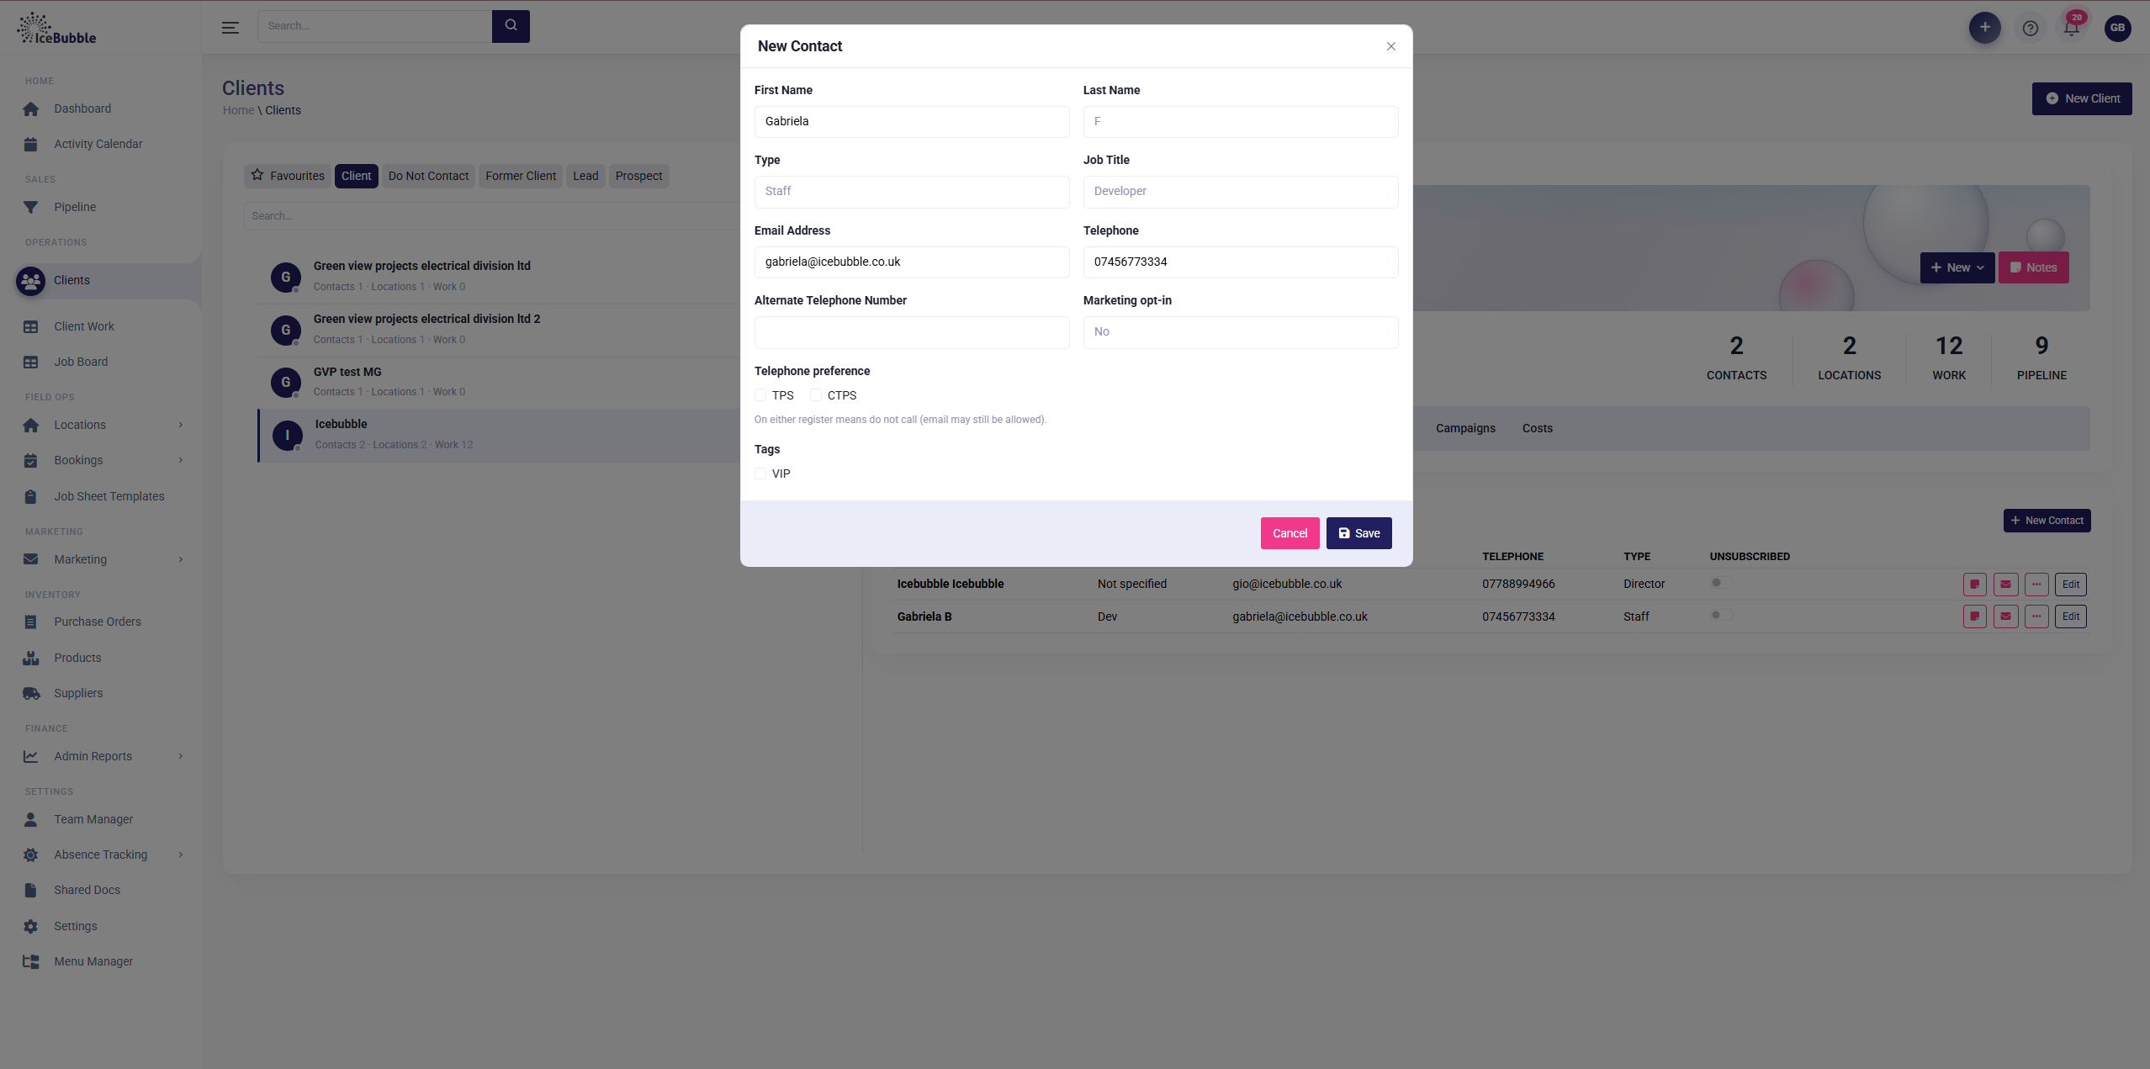Screen dimensions: 2150x1069
Task: Open the GB user avatar menu
Action: 2118,28
